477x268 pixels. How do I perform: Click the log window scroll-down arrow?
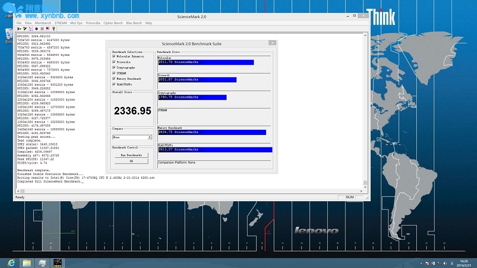365,187
